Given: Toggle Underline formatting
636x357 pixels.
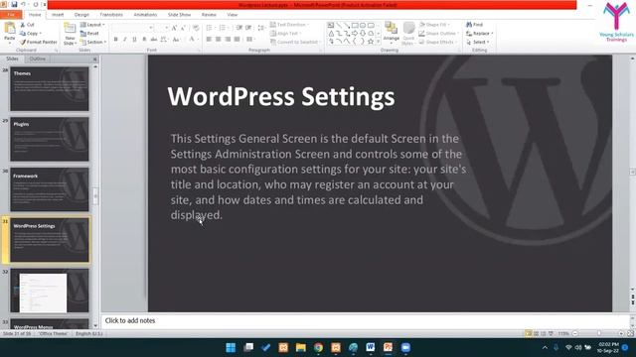Looking at the screenshot, I should [134, 40].
